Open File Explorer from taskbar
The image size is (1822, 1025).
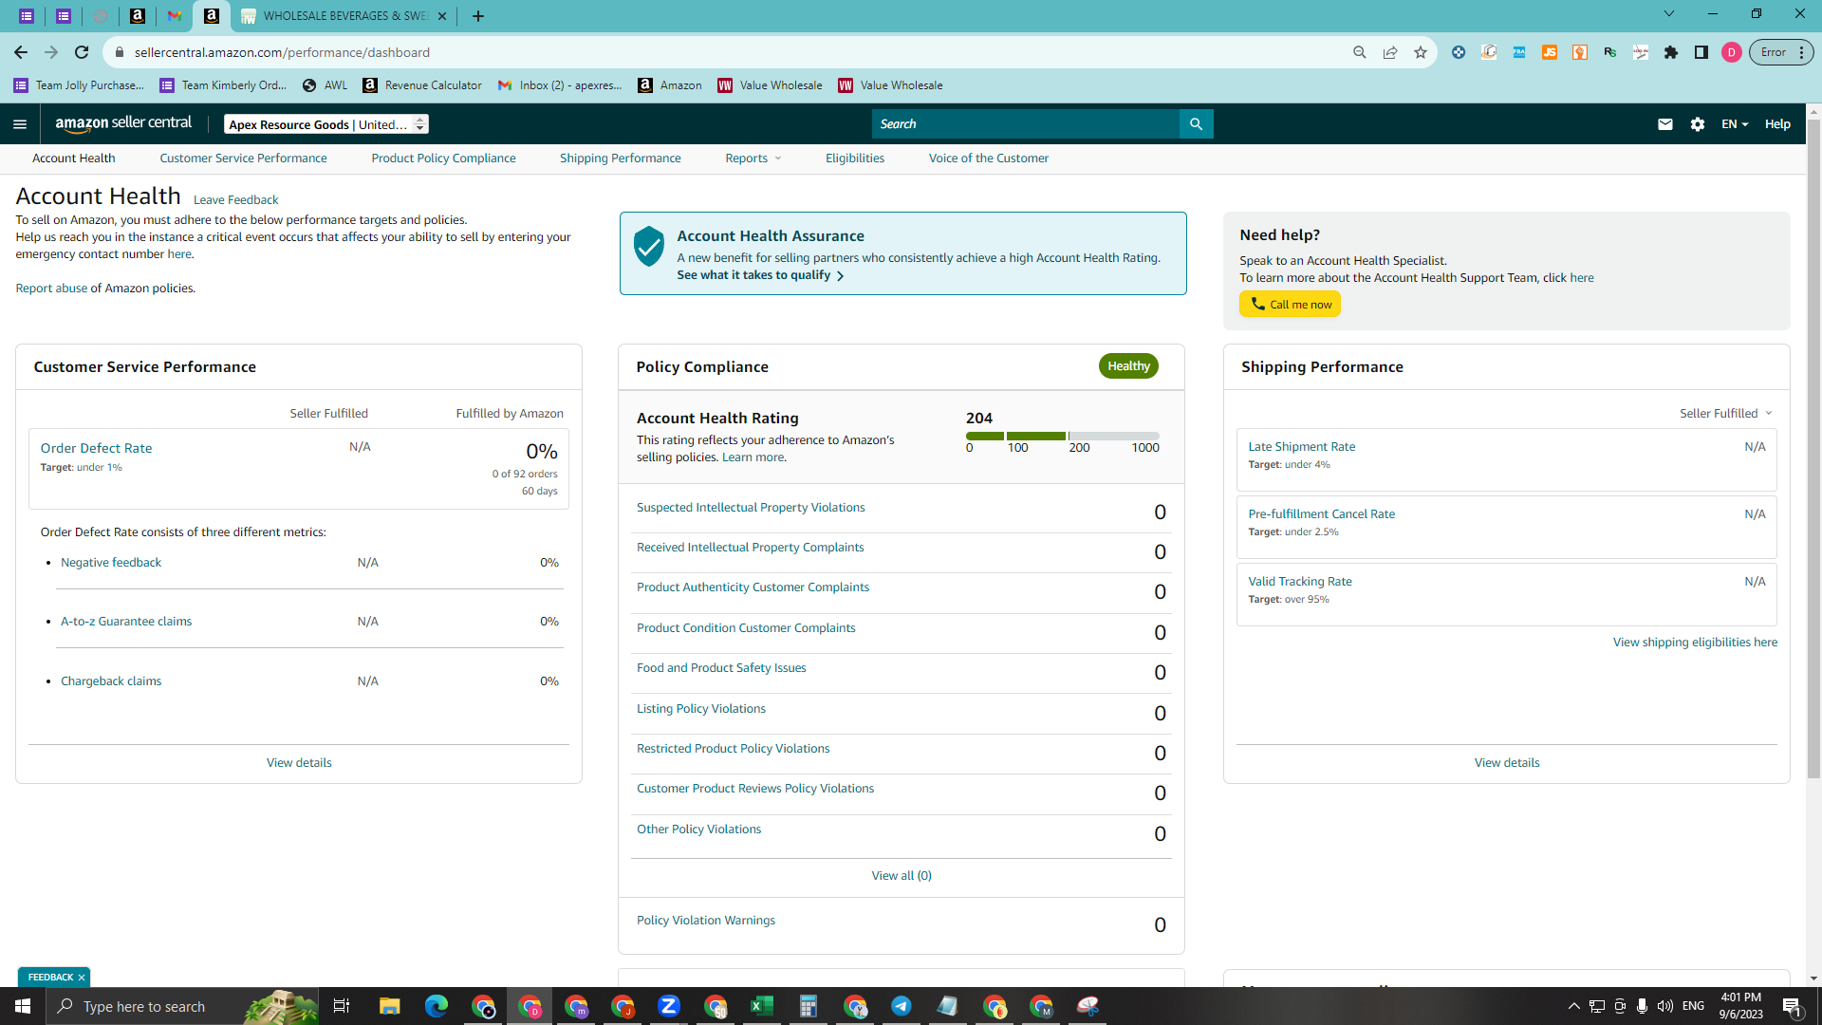pos(390,1006)
